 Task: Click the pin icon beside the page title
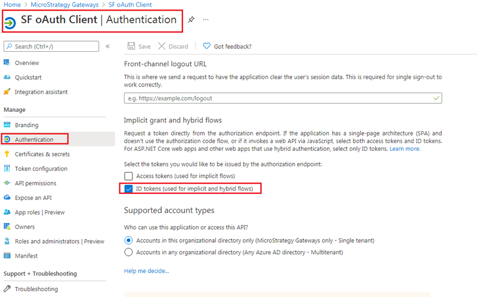pos(191,20)
